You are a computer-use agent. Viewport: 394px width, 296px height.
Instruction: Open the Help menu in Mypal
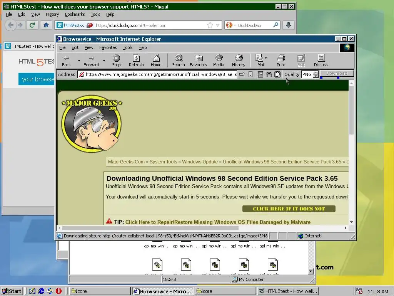[x=110, y=14]
